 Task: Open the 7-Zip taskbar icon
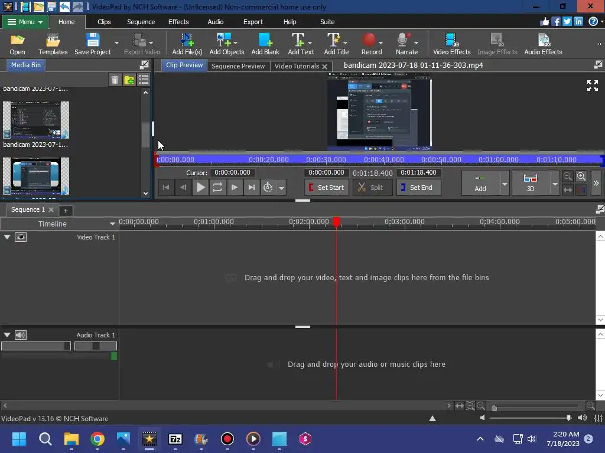(x=175, y=439)
